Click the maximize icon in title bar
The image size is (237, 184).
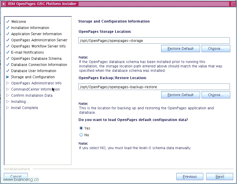tap(233, 4)
